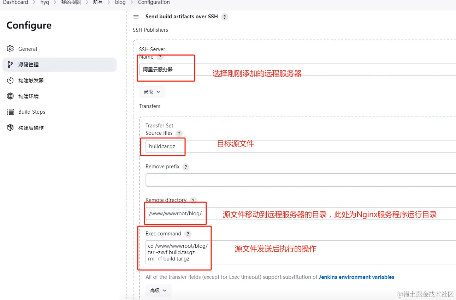The width and height of the screenshot is (456, 300).
Task: Click the 构建触发器 clock icon
Action: click(x=10, y=80)
